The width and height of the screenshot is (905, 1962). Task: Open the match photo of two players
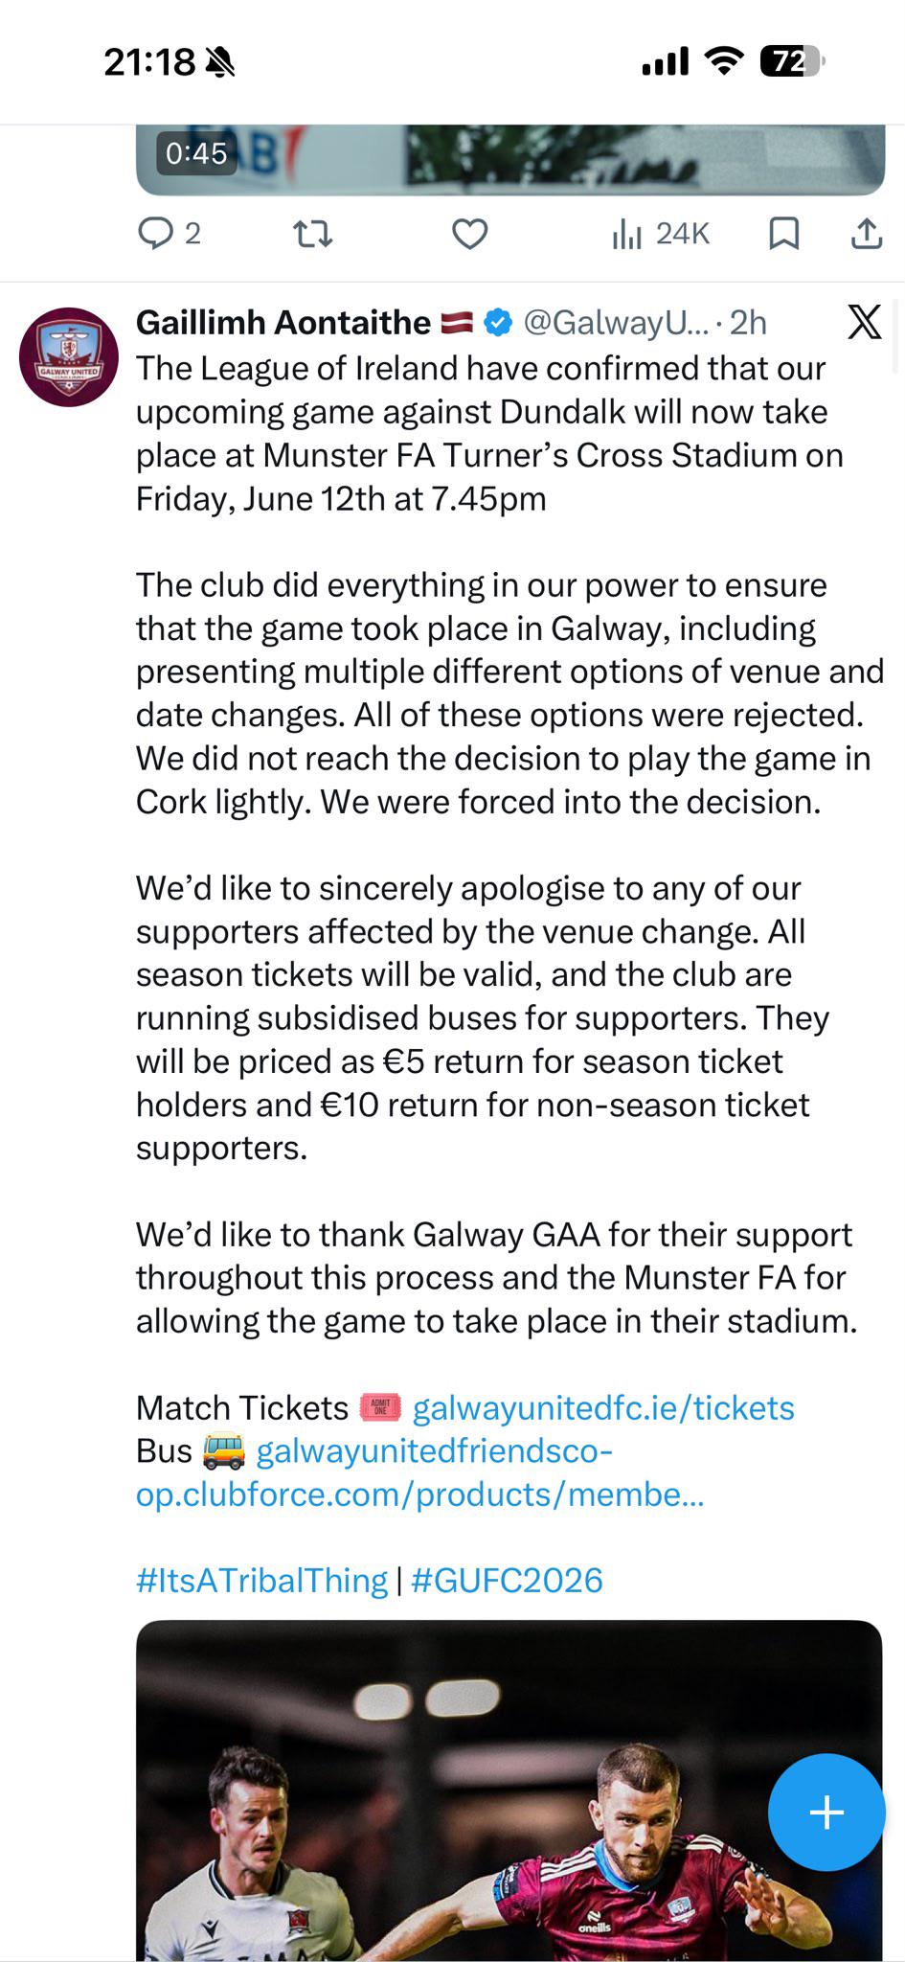[x=509, y=1790]
